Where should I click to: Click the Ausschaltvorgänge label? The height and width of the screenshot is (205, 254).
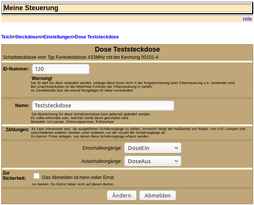pos(102,161)
